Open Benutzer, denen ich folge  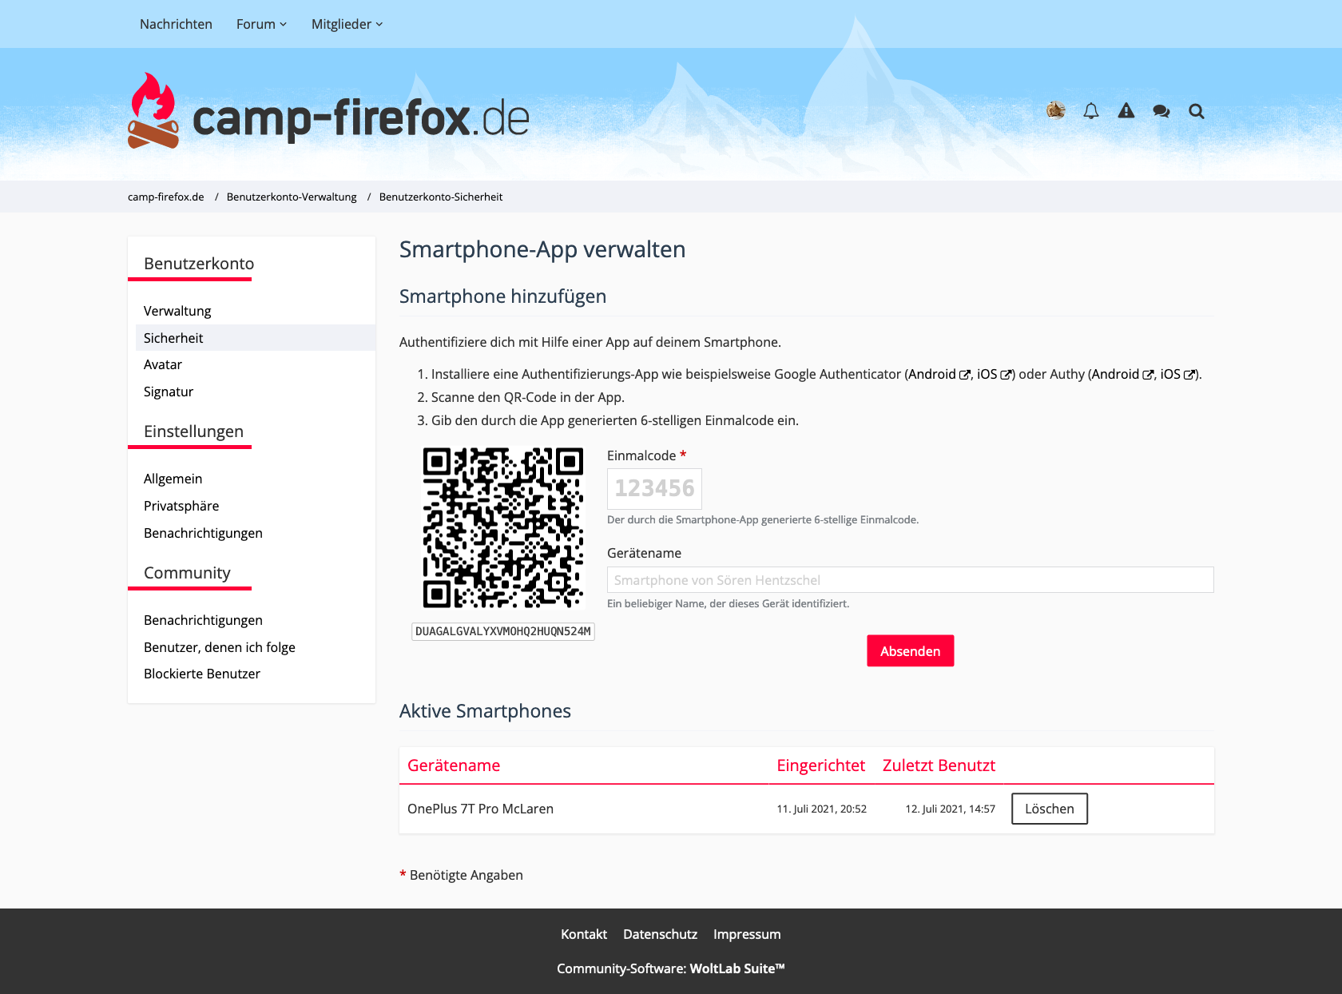point(220,647)
